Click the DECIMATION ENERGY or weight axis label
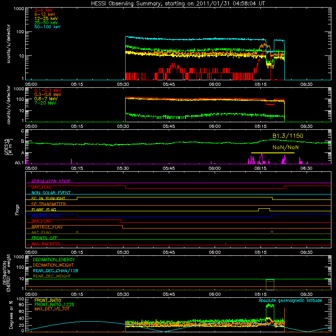 (x=6, y=273)
